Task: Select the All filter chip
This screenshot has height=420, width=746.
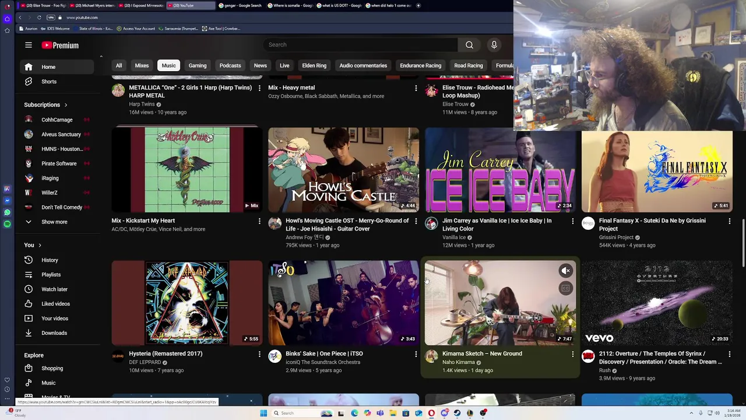Action: 118,65
